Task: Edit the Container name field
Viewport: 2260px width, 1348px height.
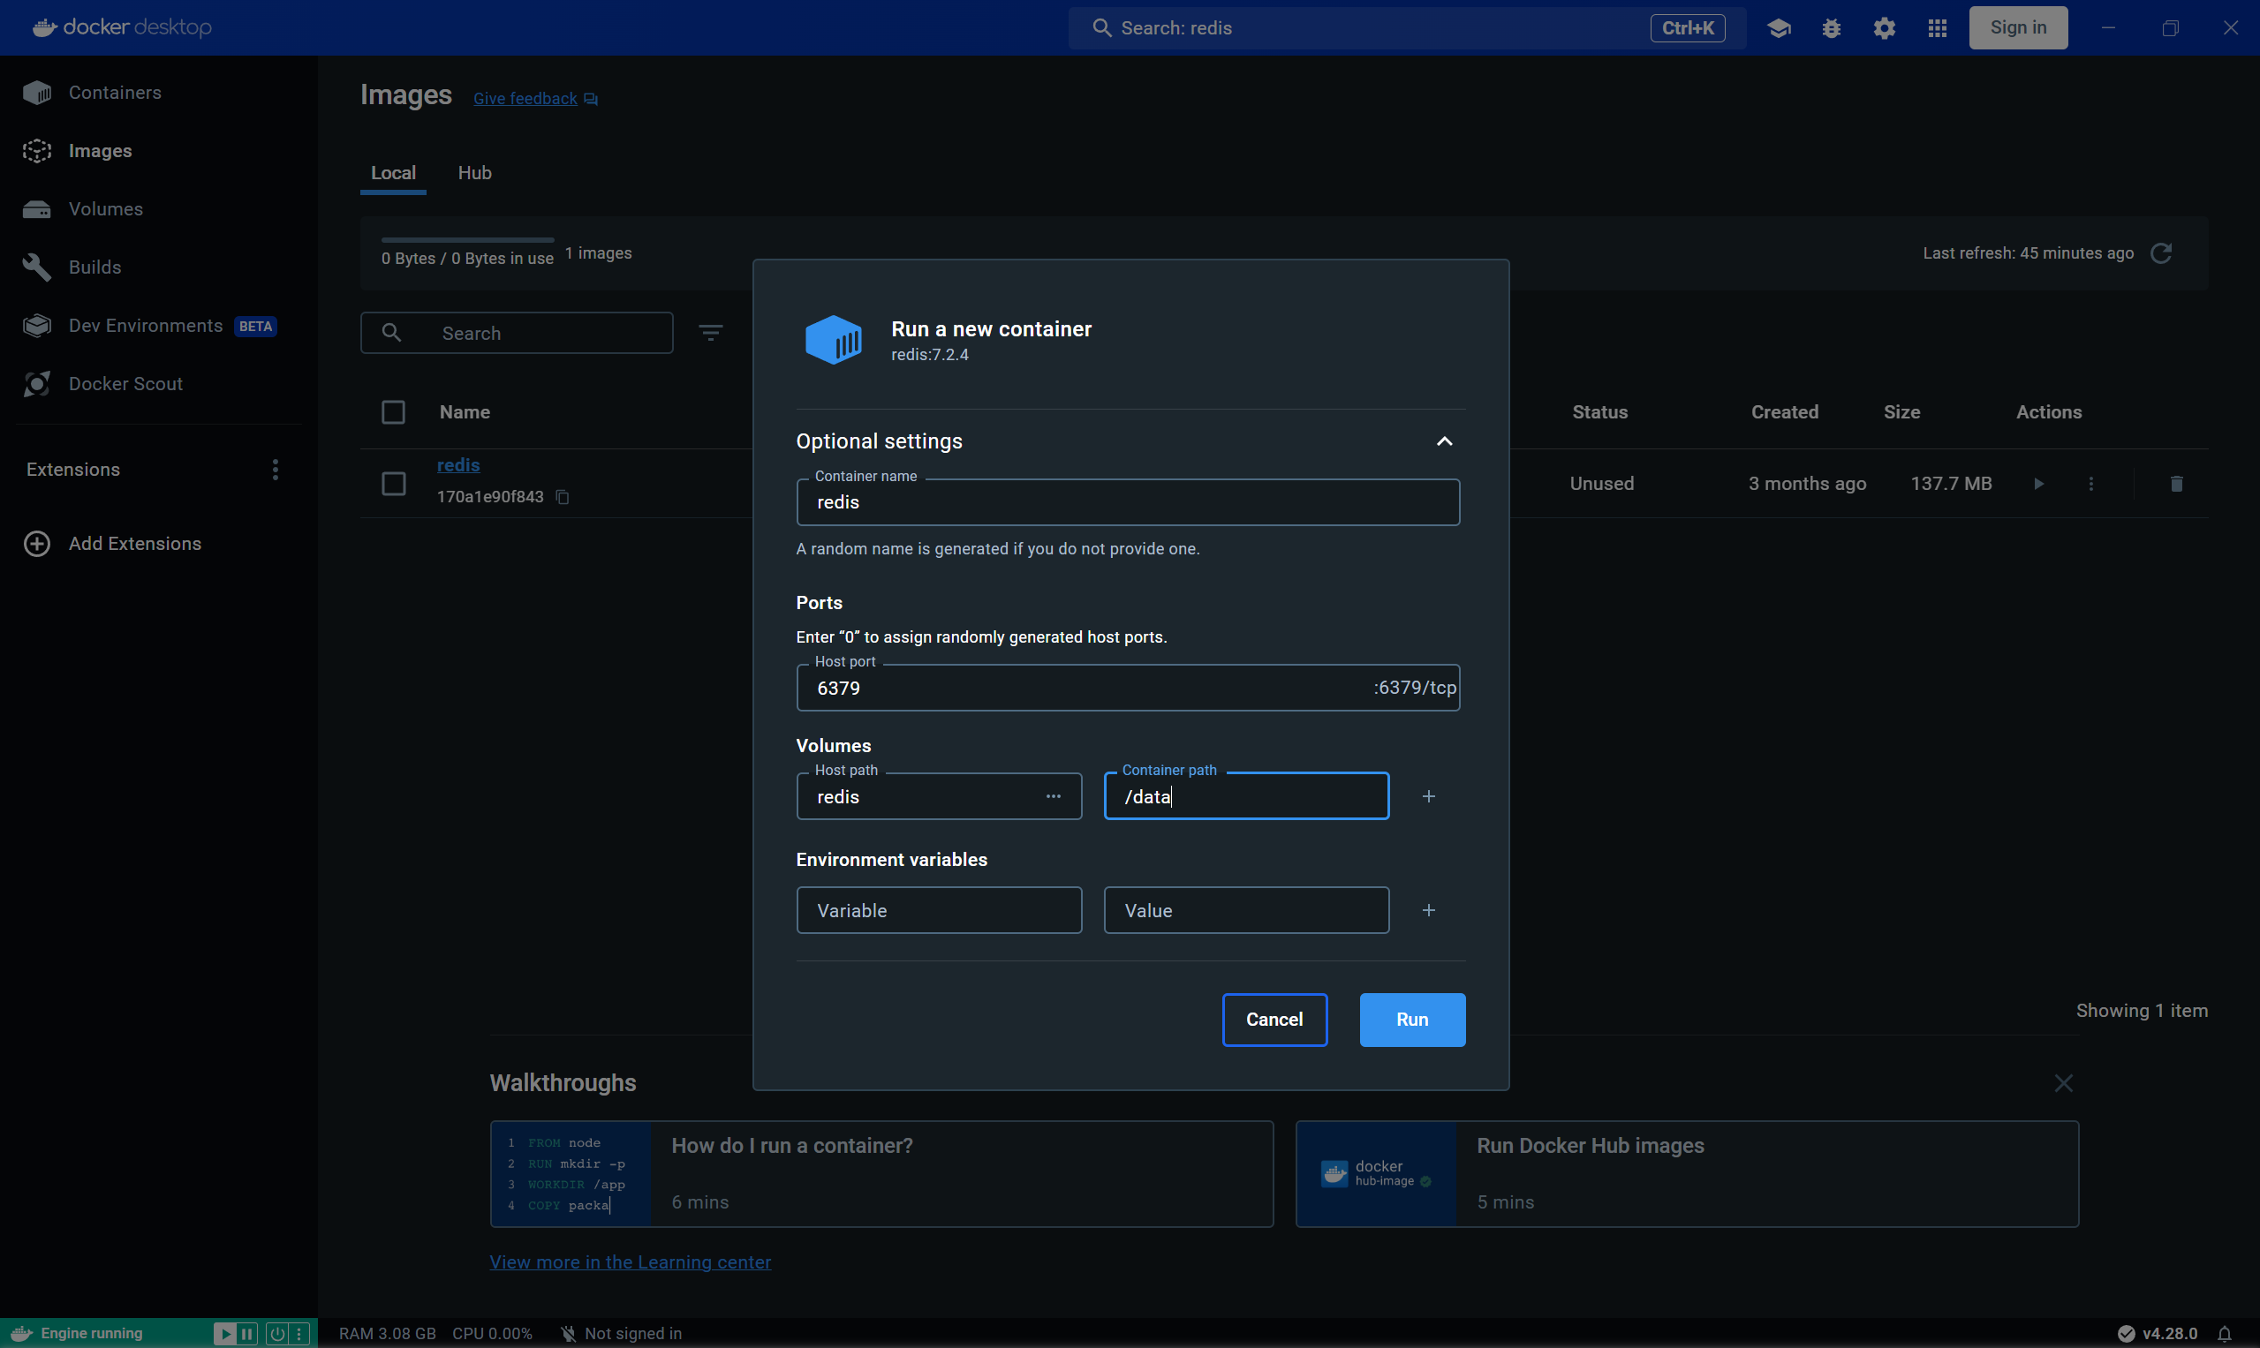Action: click(x=1128, y=502)
